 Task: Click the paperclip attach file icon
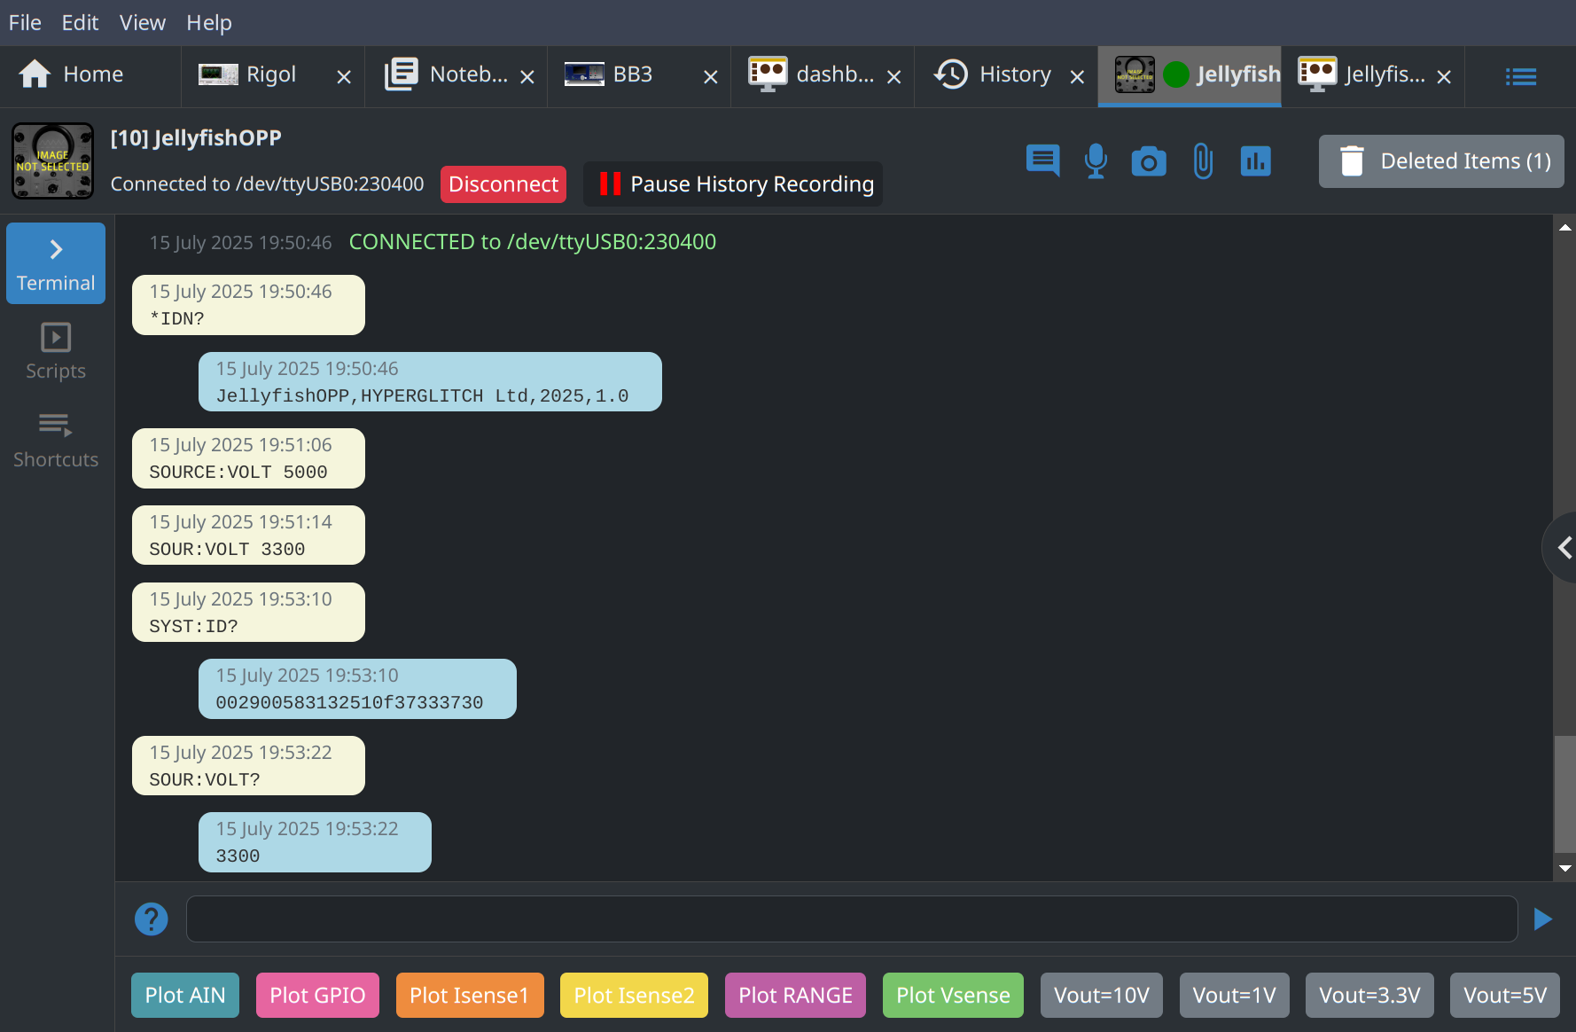pyautogui.click(x=1202, y=160)
